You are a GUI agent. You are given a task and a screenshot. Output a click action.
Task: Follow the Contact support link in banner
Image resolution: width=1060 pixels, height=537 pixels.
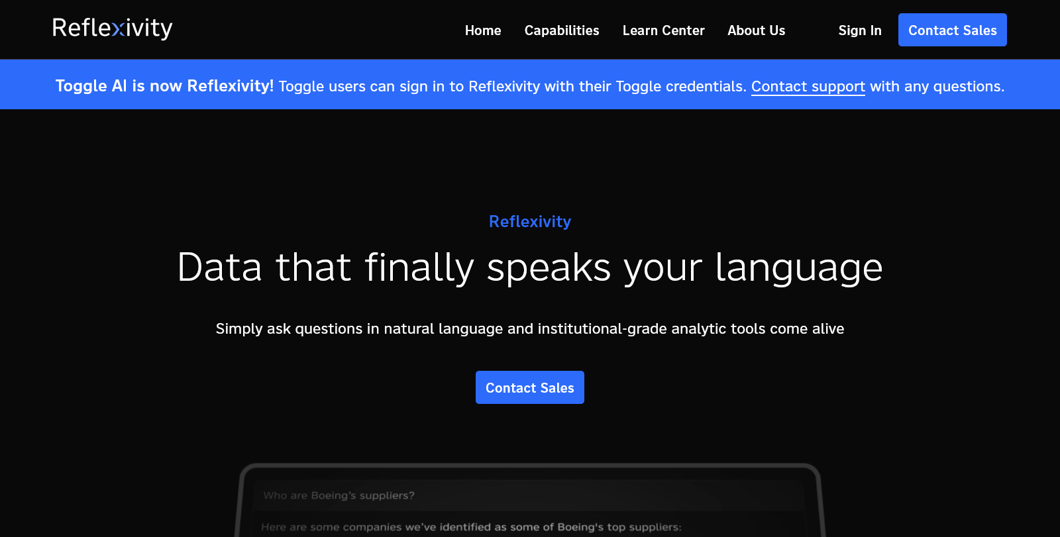pyautogui.click(x=808, y=86)
